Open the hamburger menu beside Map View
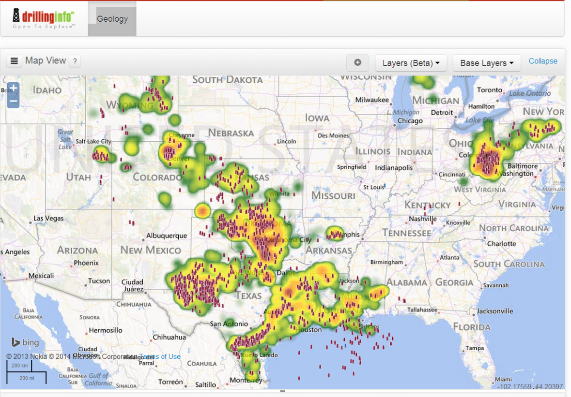Image resolution: width=571 pixels, height=397 pixels. point(14,61)
